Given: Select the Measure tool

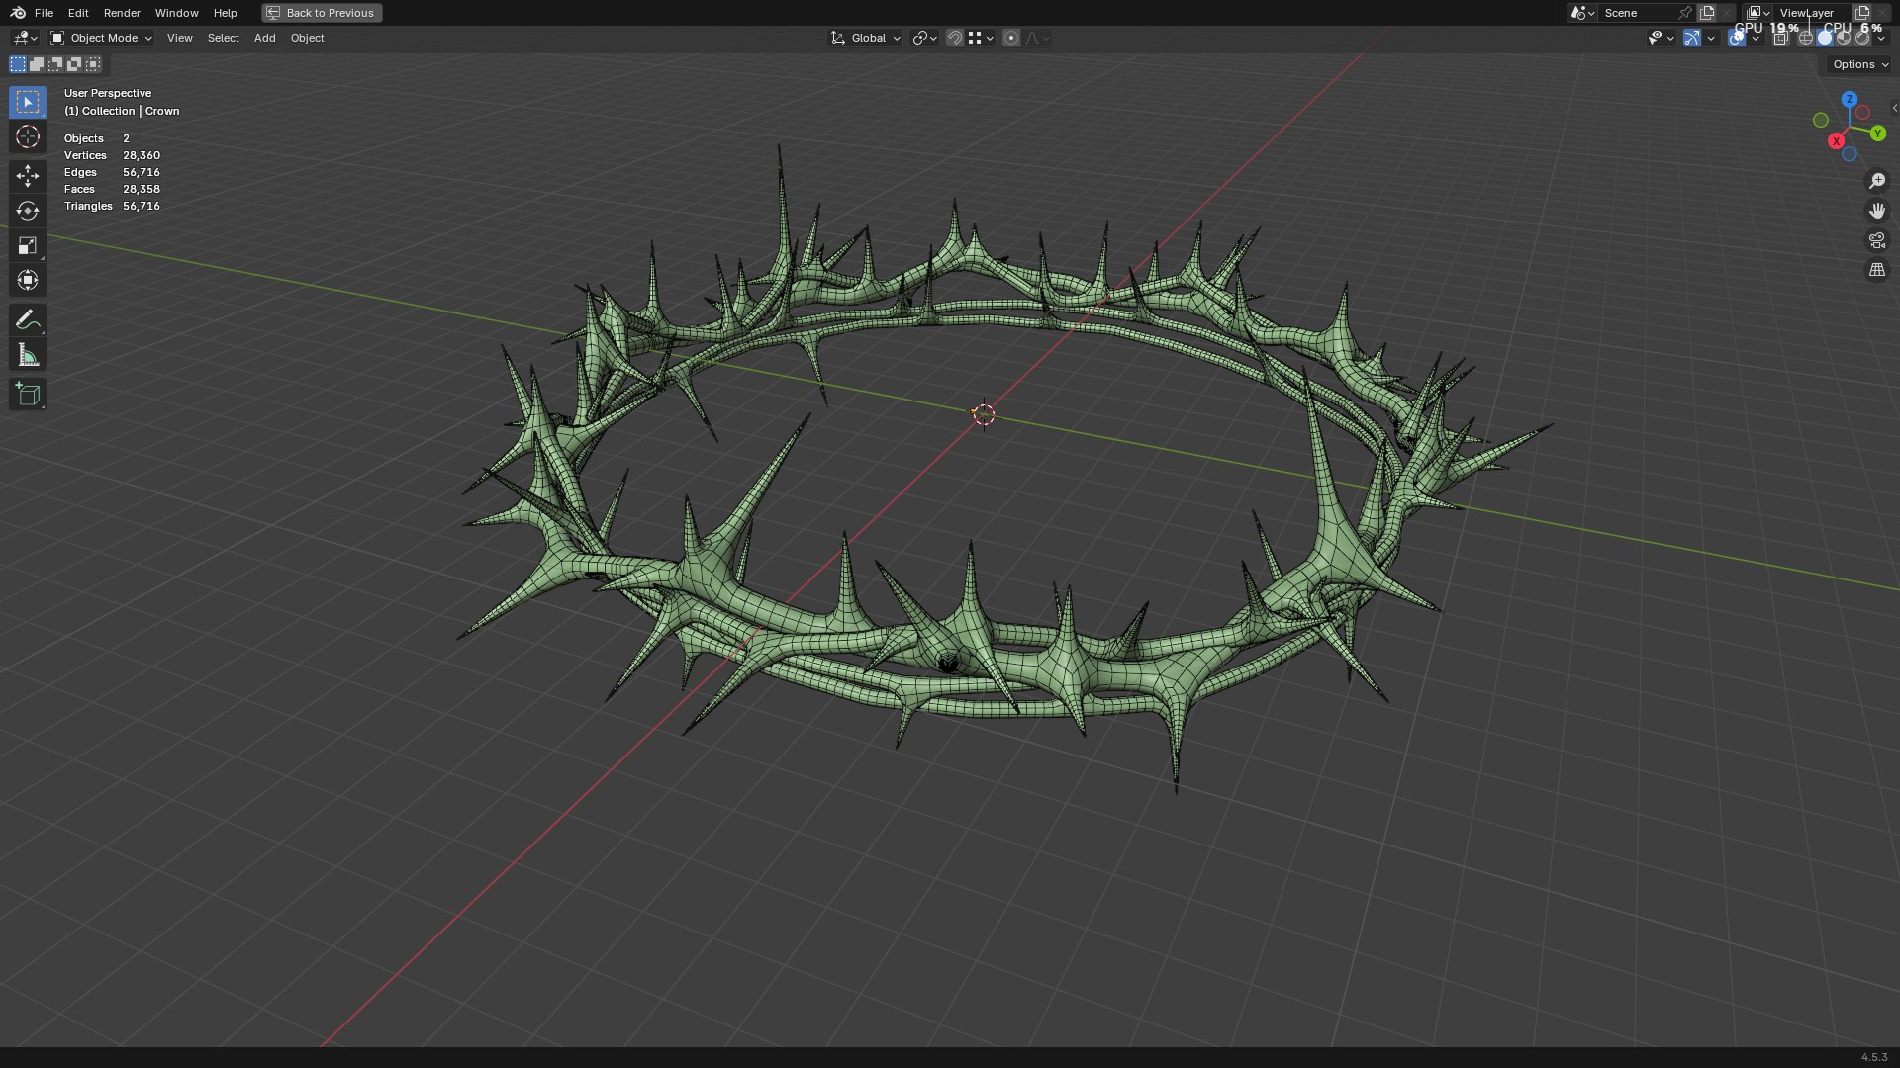Looking at the screenshot, I should (x=28, y=355).
